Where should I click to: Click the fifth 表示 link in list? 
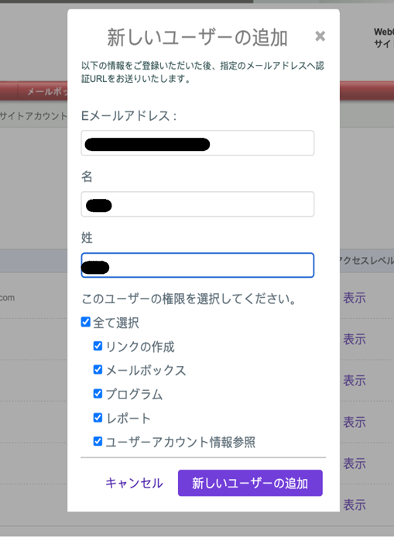click(x=355, y=463)
